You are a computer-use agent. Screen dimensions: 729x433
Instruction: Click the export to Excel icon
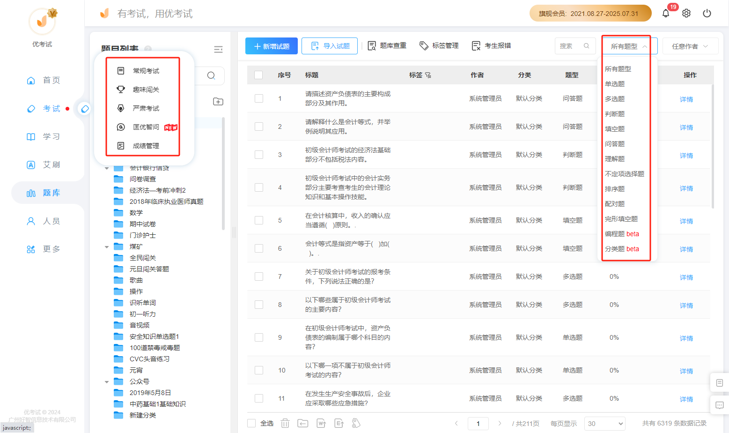click(339, 423)
